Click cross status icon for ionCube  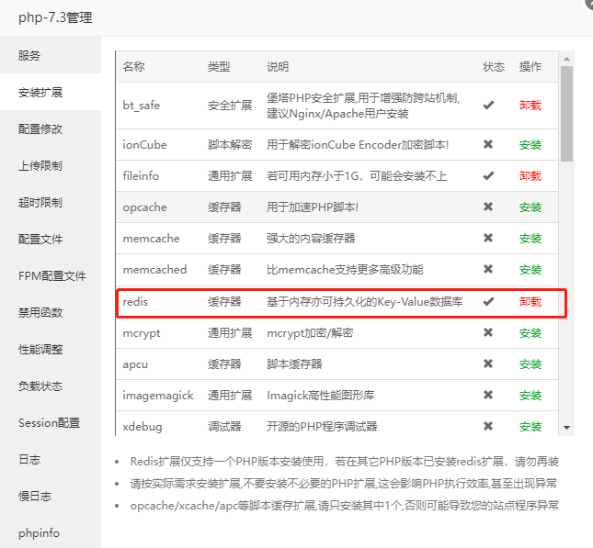click(x=488, y=144)
